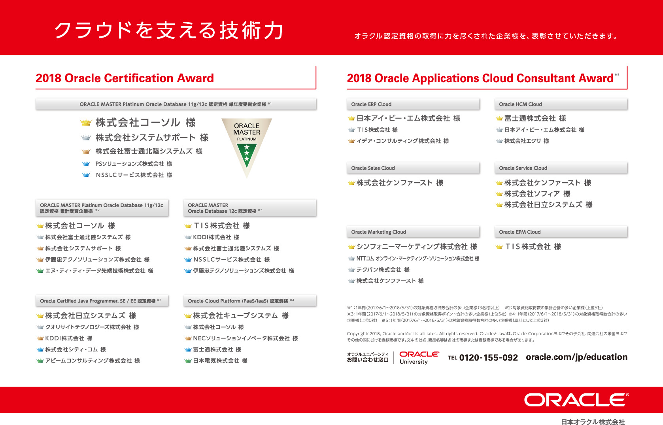This screenshot has height=425, width=663.
Task: Click the text テクバン株式会社 様
Action: pos(383,270)
